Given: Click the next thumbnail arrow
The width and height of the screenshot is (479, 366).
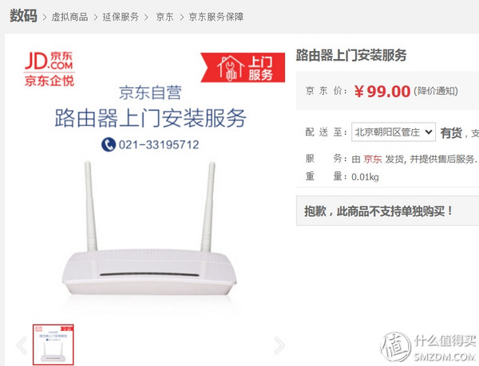Looking at the screenshot, I should point(279,345).
